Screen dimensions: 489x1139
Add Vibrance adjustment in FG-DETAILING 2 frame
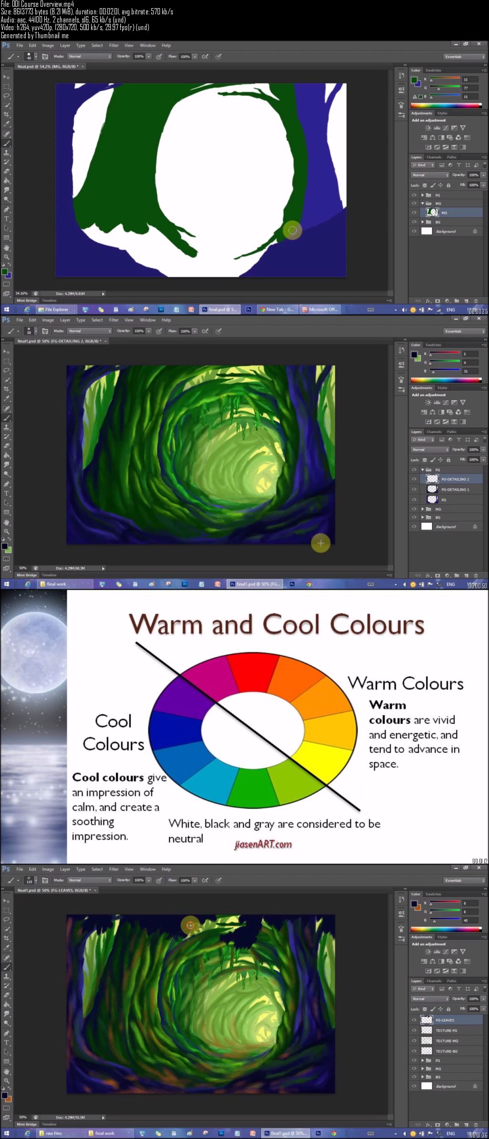462,403
